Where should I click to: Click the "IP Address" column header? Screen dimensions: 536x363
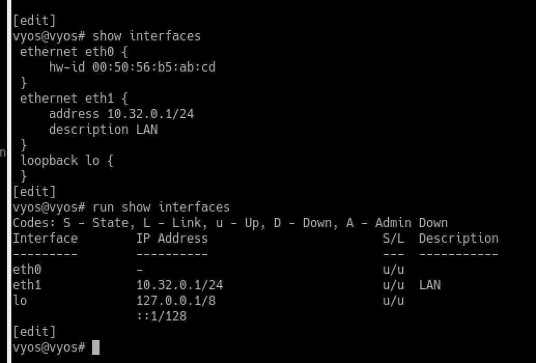coord(172,239)
